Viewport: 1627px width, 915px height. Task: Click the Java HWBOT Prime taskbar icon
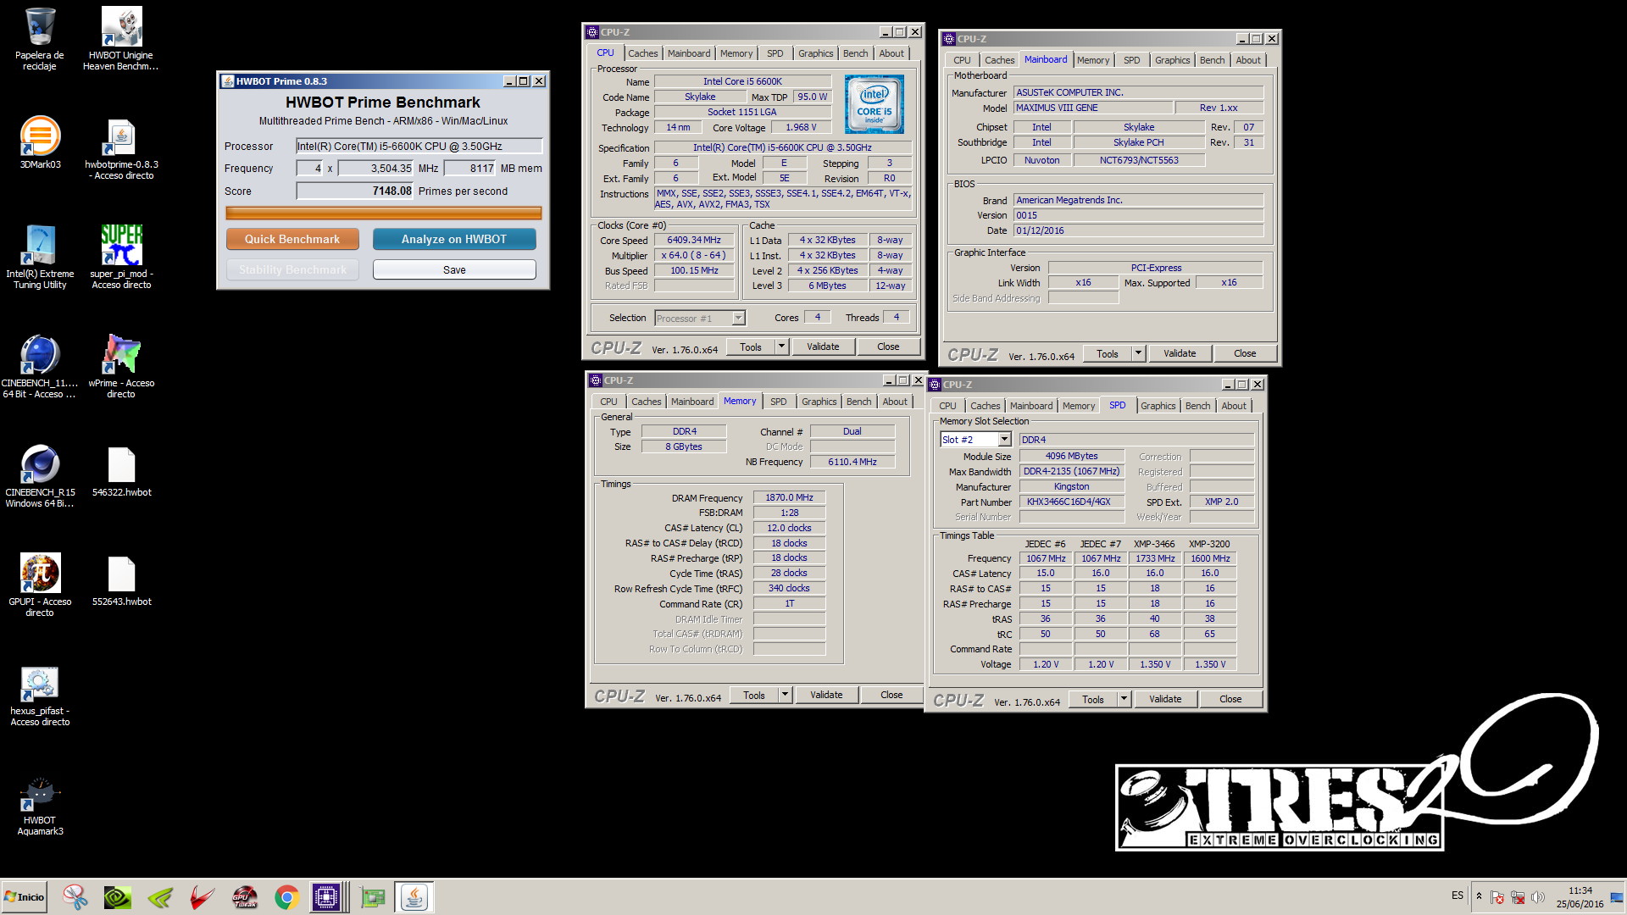[x=414, y=897]
